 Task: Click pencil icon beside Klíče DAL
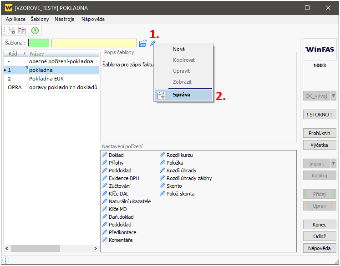click(x=105, y=193)
